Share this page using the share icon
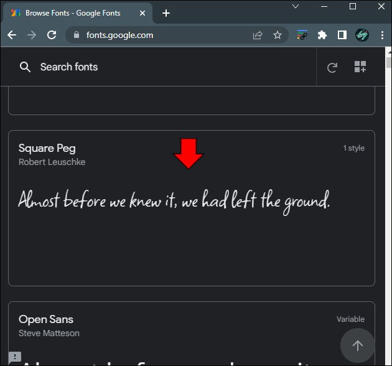392x366 pixels. pyautogui.click(x=258, y=35)
